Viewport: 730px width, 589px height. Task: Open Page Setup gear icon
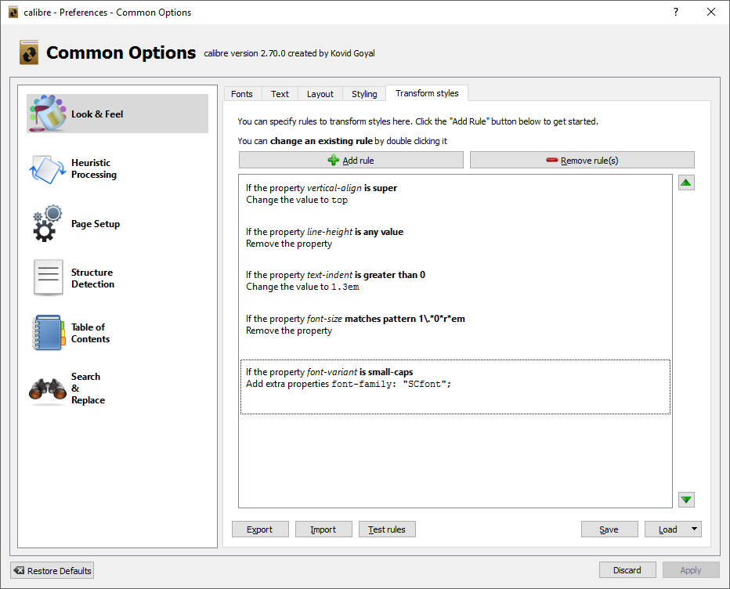[48, 224]
